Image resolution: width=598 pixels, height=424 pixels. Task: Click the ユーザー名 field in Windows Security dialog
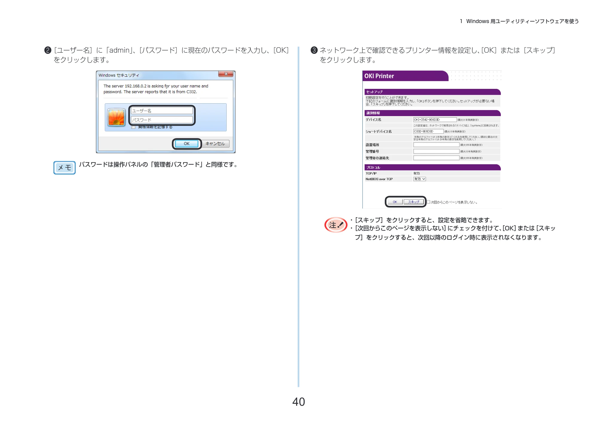click(x=162, y=111)
